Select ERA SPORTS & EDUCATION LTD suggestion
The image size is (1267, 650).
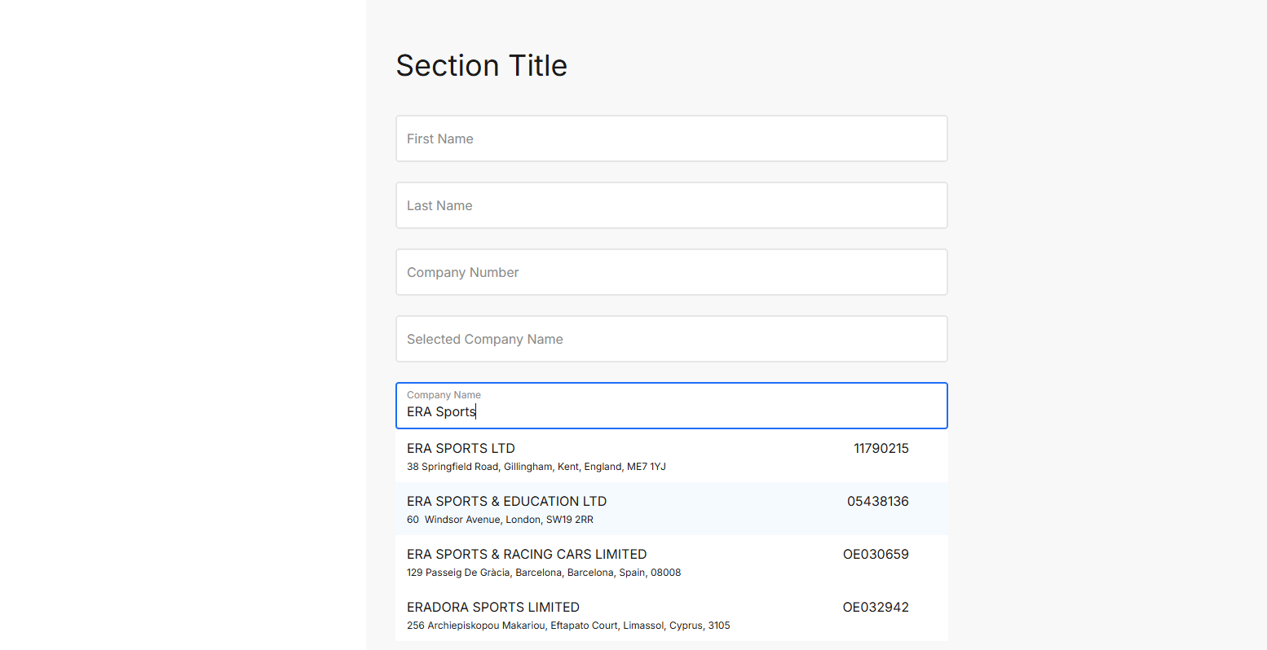coord(506,501)
